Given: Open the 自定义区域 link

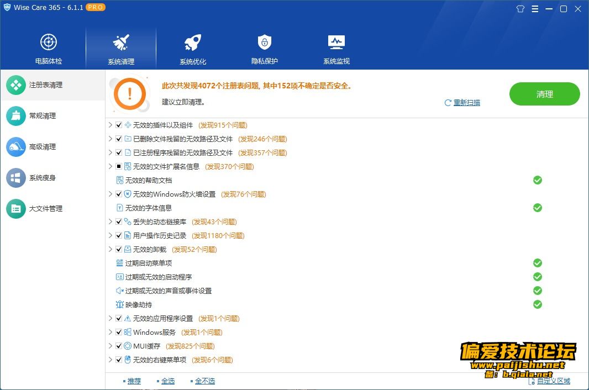Looking at the screenshot, I should coord(553,381).
